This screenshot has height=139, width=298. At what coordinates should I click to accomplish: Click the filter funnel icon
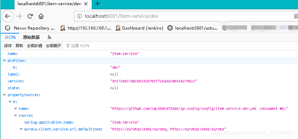coord(68,46)
